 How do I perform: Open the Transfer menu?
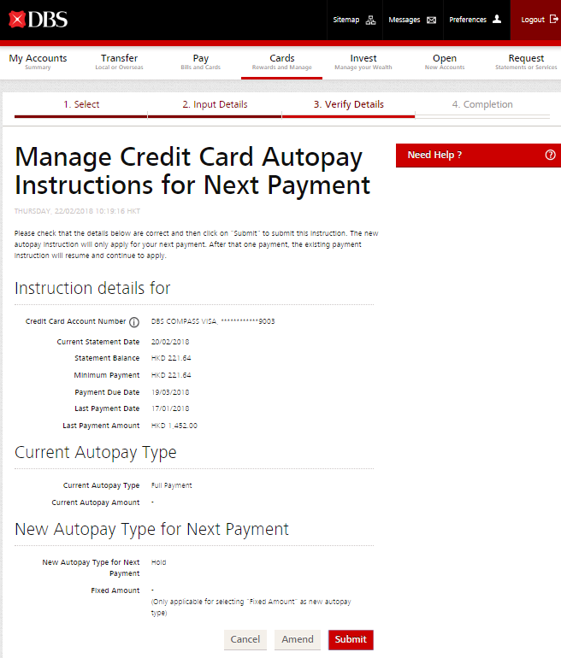[x=119, y=62]
